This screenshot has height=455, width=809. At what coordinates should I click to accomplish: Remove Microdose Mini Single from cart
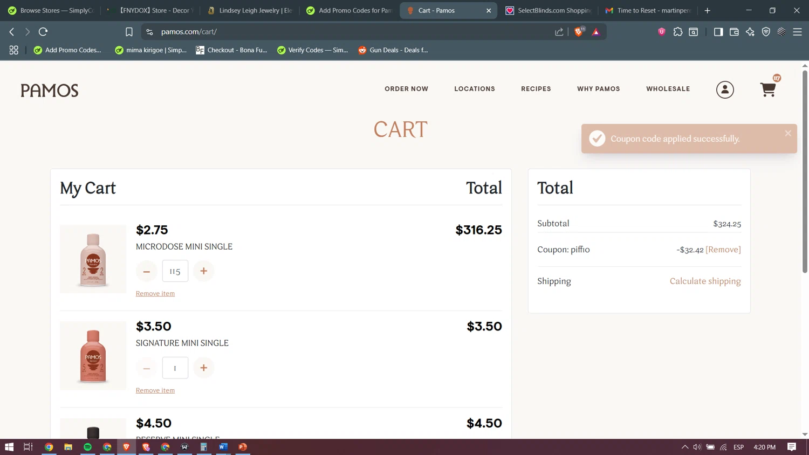[x=155, y=294]
